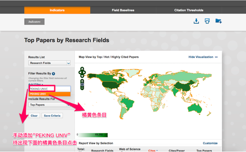Click the print/copy pages icon
The image size is (246, 152).
[207, 21]
